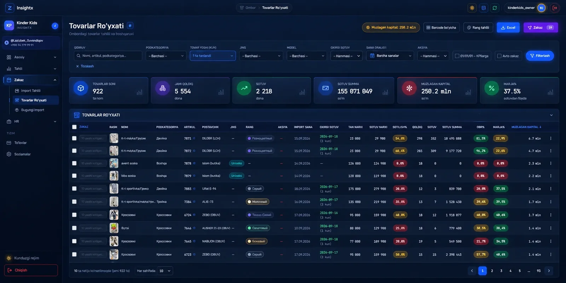Open Bugungi Import in sidebar

coord(33,110)
